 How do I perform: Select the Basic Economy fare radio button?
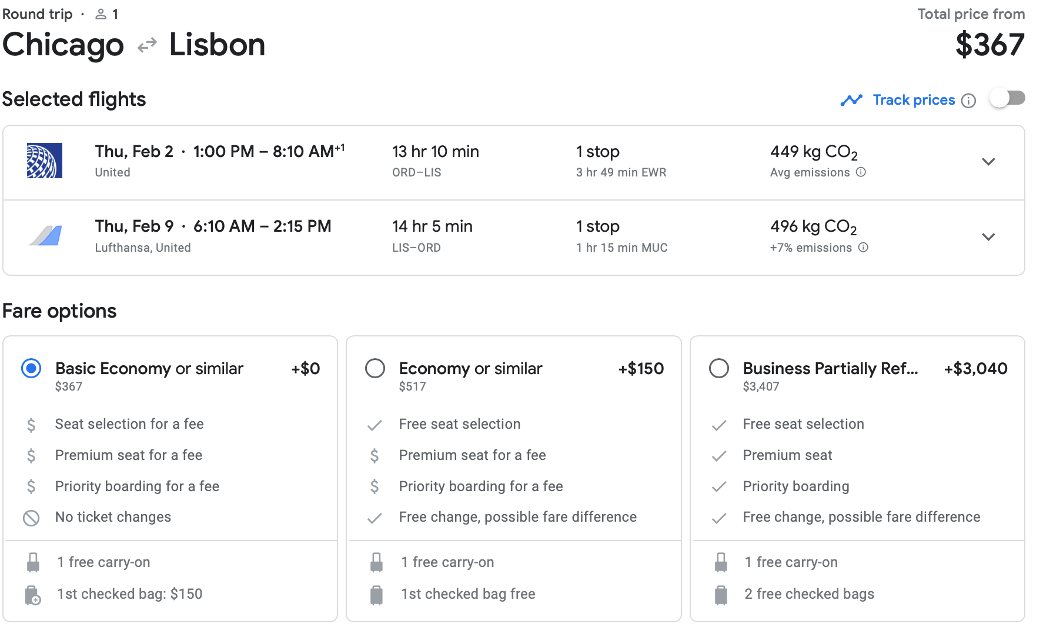click(x=31, y=369)
